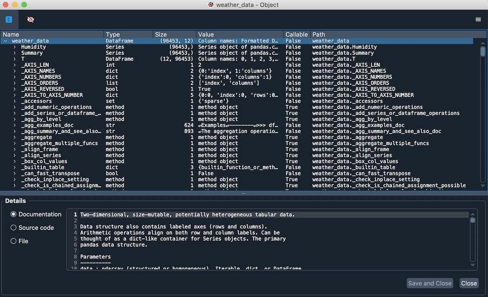Collapse the weather_data root node
This screenshot has height=297, width=488.
(5, 41)
